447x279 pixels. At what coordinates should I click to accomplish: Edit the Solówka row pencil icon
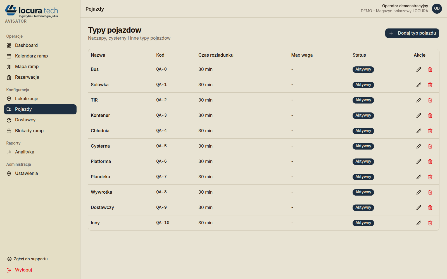click(x=419, y=85)
